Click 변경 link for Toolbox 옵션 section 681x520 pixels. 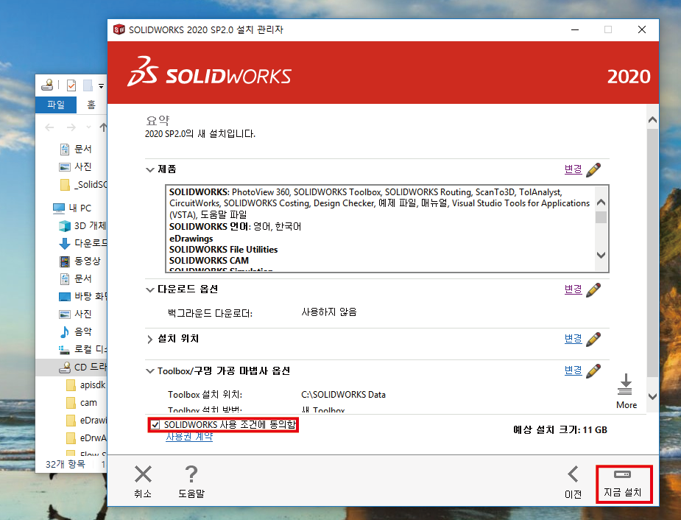click(573, 370)
